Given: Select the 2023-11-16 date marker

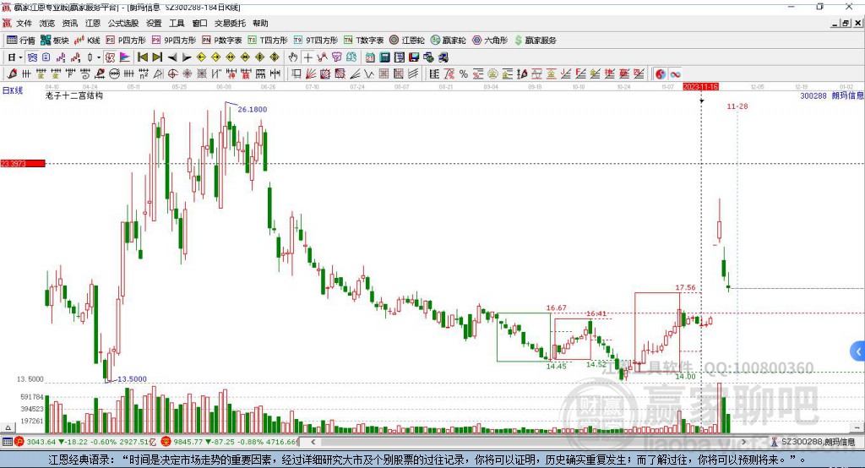Looking at the screenshot, I should (x=700, y=87).
